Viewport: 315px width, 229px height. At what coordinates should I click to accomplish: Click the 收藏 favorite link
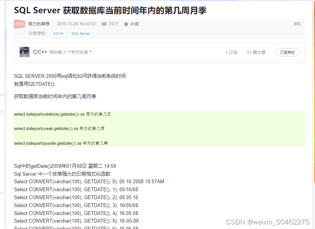(x=134, y=24)
